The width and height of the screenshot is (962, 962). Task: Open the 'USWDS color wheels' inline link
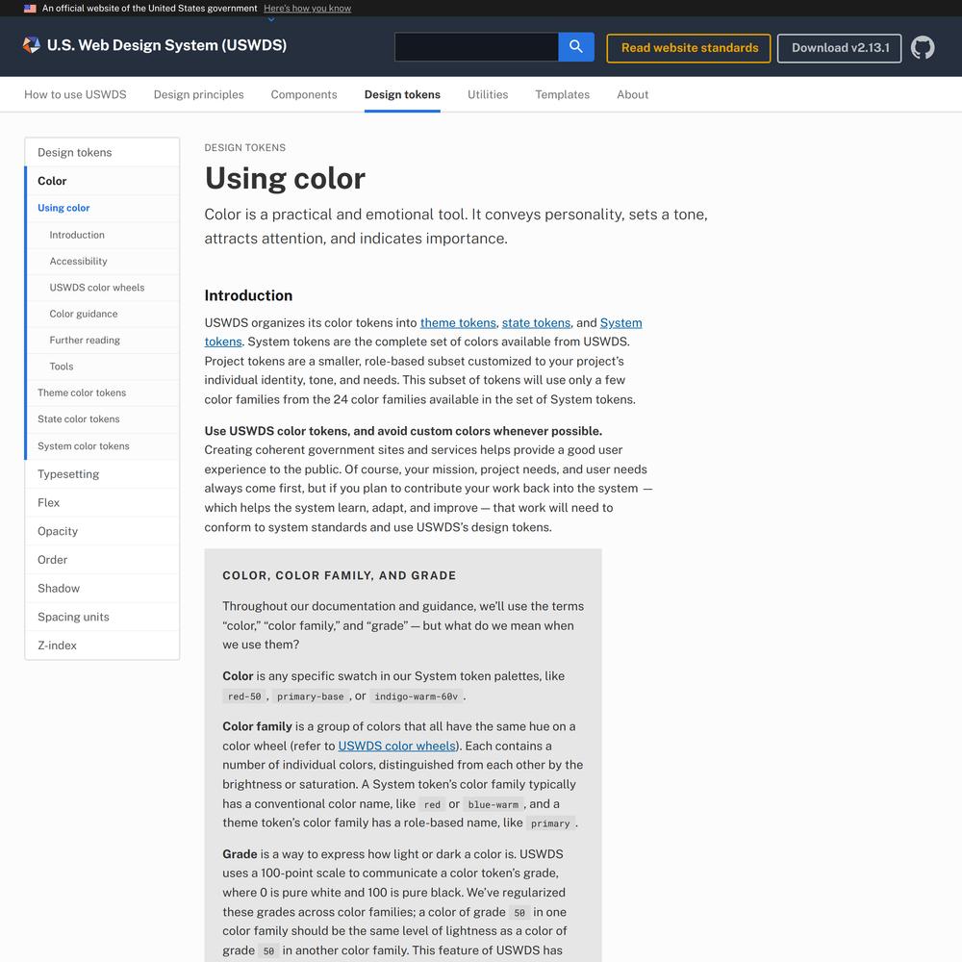[x=397, y=746]
